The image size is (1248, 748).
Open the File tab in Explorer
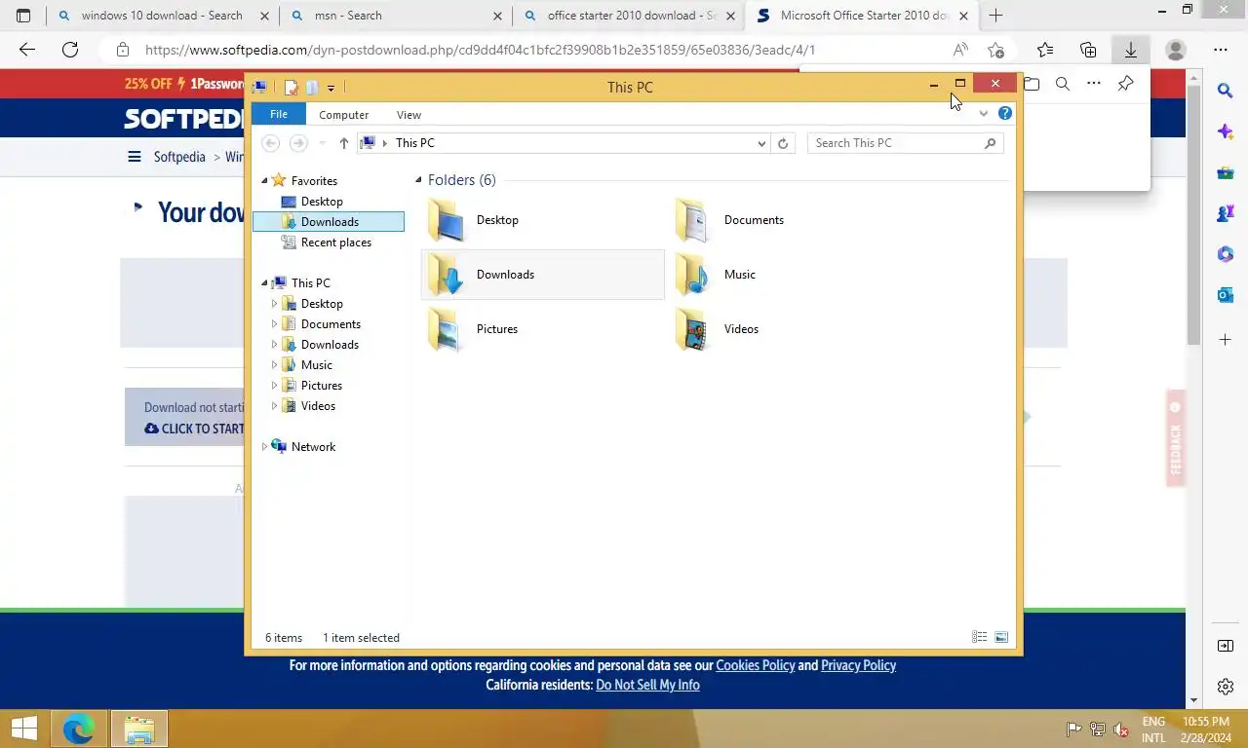[279, 114]
